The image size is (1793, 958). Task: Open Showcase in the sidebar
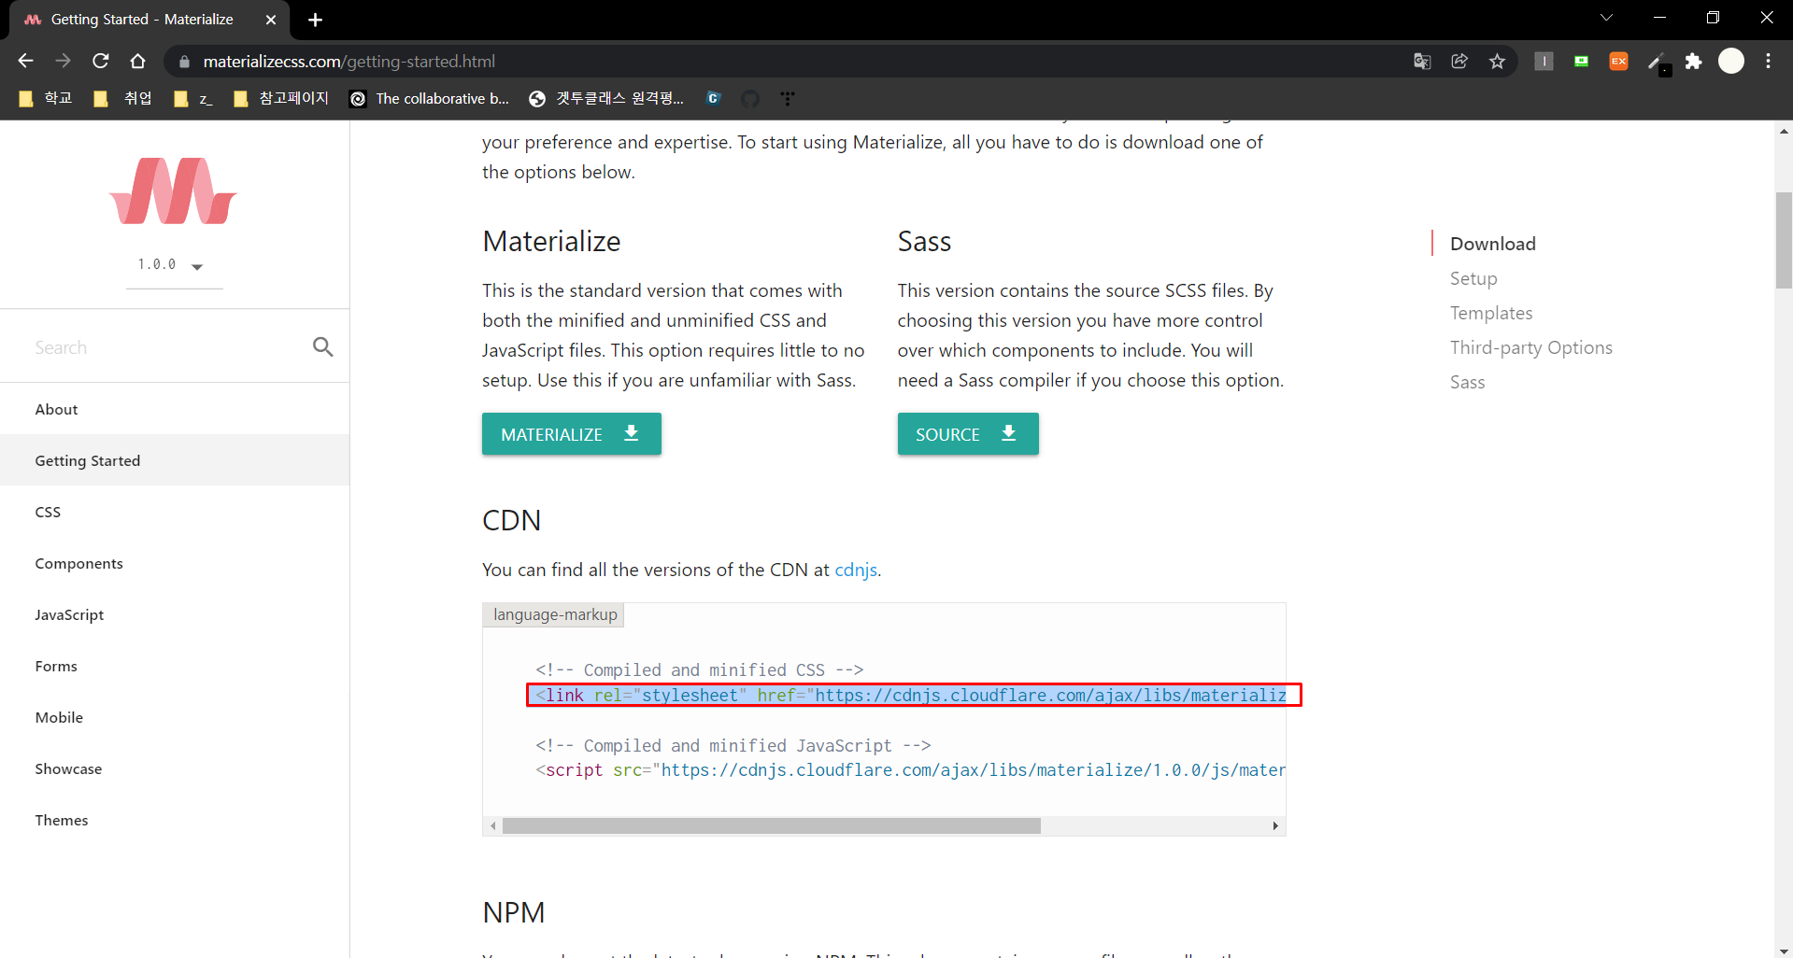[175, 768]
